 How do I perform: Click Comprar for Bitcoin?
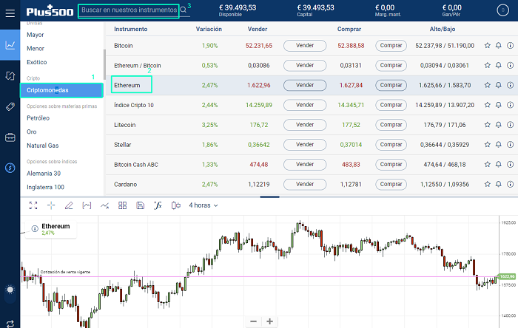point(391,46)
